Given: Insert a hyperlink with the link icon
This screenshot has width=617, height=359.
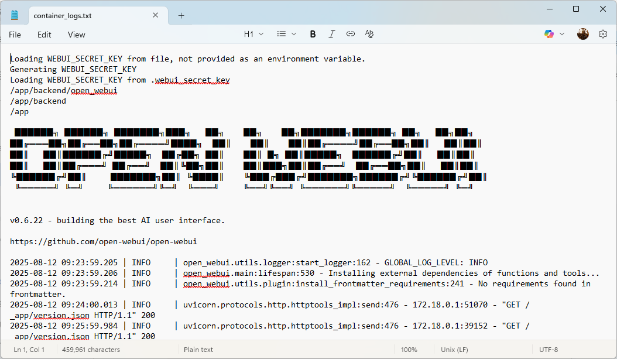Looking at the screenshot, I should point(350,34).
